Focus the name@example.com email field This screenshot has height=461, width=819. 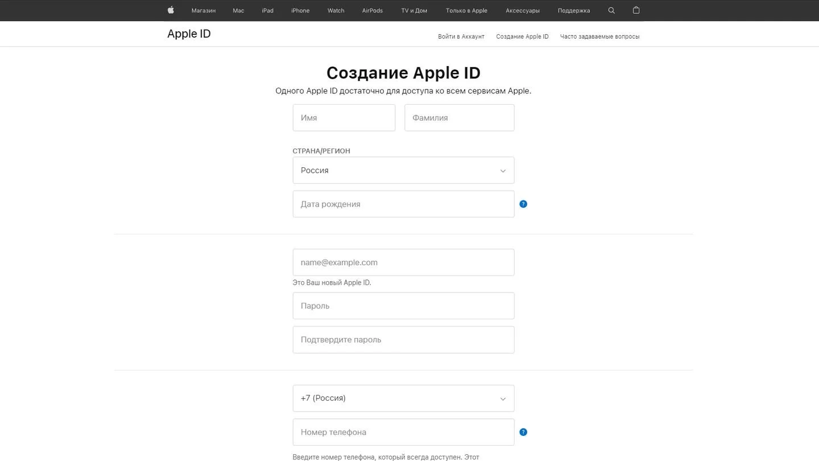[403, 262]
